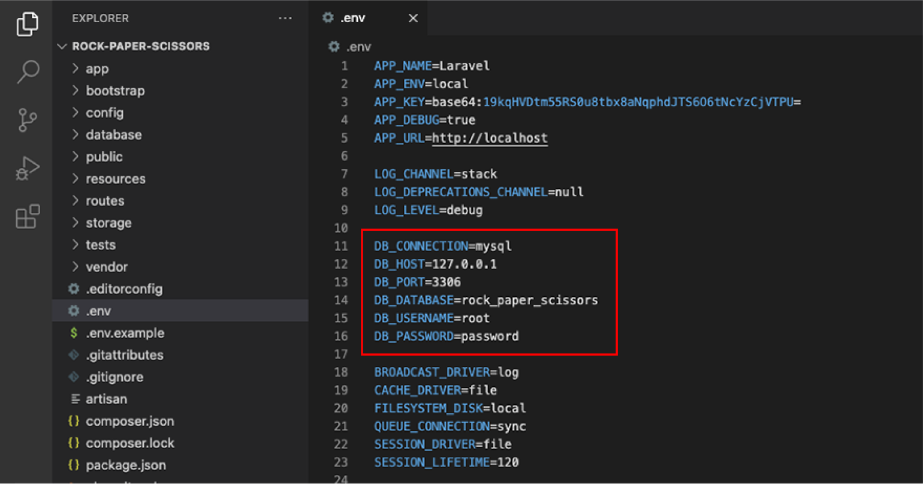Click line number 16 in gutter
This screenshot has width=923, height=484.
(x=341, y=336)
